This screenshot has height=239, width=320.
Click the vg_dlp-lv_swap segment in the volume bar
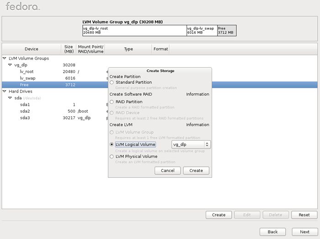202,31
